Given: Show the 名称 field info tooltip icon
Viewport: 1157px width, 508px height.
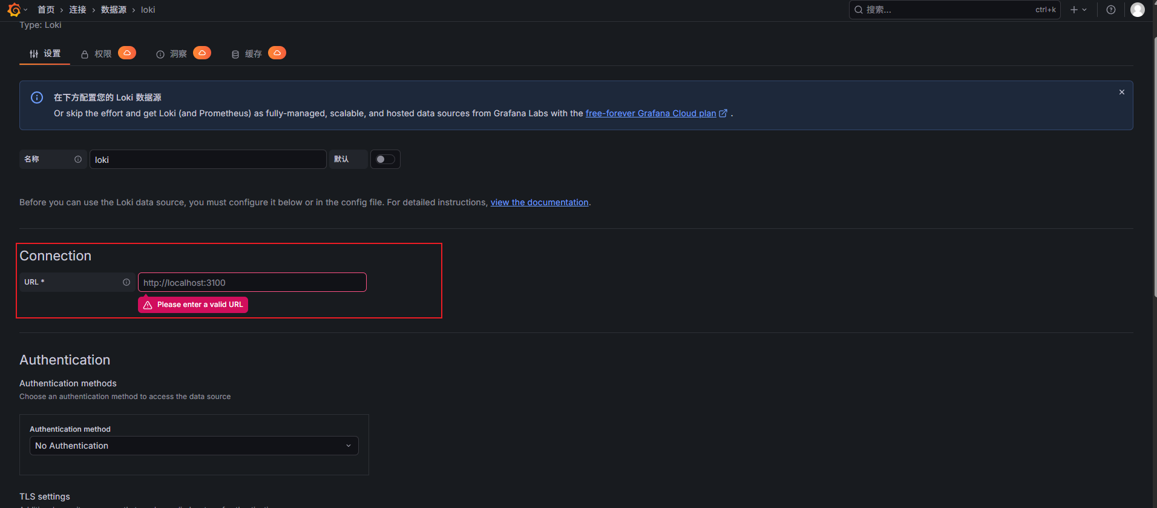Looking at the screenshot, I should click(78, 159).
